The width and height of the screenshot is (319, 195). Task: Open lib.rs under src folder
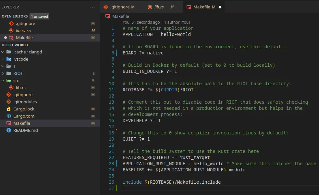point(50,87)
